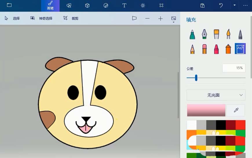Open the menu folder icon

(9, 5)
